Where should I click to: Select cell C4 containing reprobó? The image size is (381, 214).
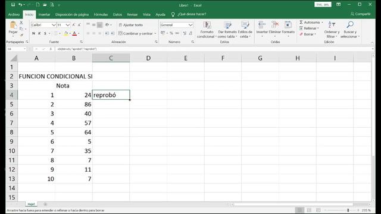point(111,95)
